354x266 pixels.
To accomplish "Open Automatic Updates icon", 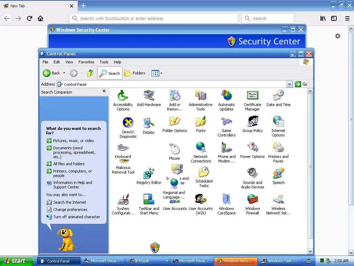I will point(226,100).
